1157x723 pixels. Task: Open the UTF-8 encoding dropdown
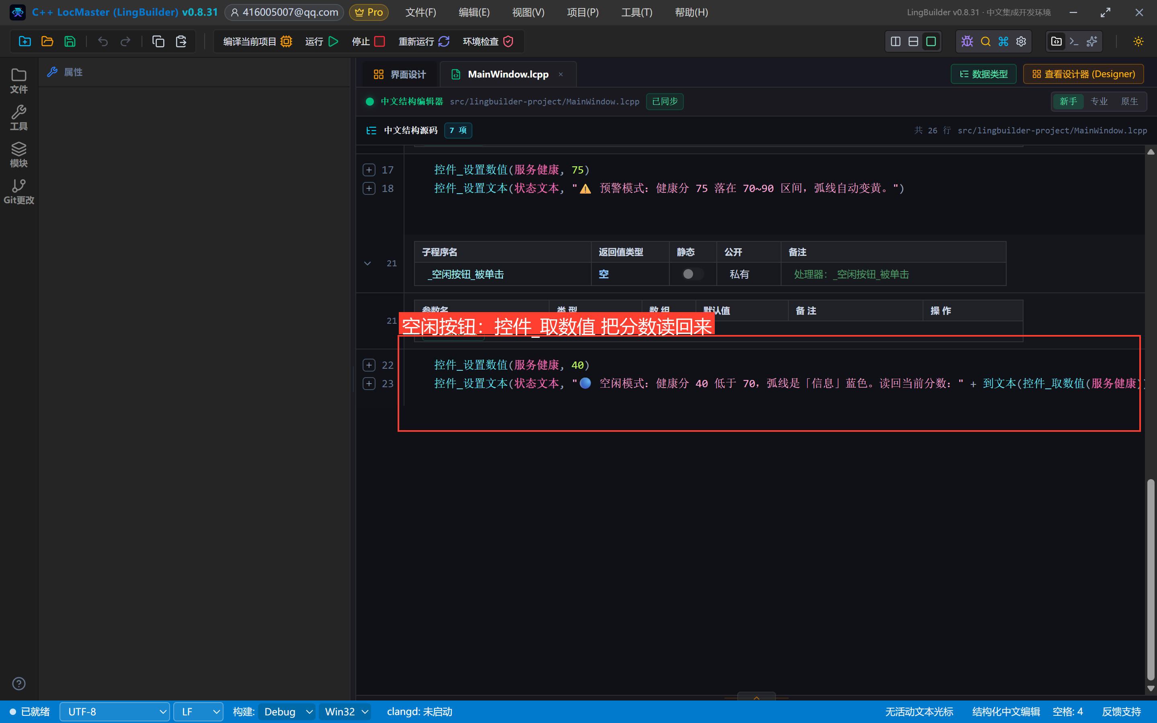coord(115,712)
